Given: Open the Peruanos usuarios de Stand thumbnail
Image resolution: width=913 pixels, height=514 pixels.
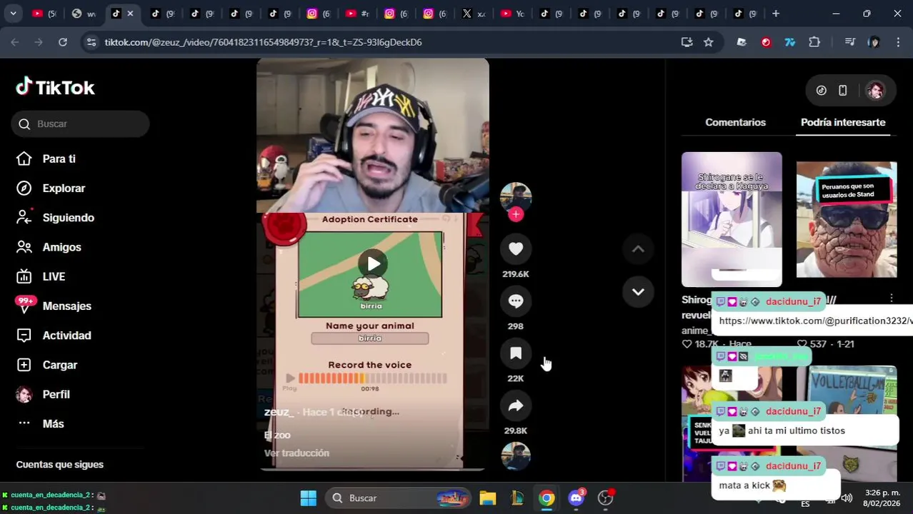Looking at the screenshot, I should pyautogui.click(x=847, y=219).
